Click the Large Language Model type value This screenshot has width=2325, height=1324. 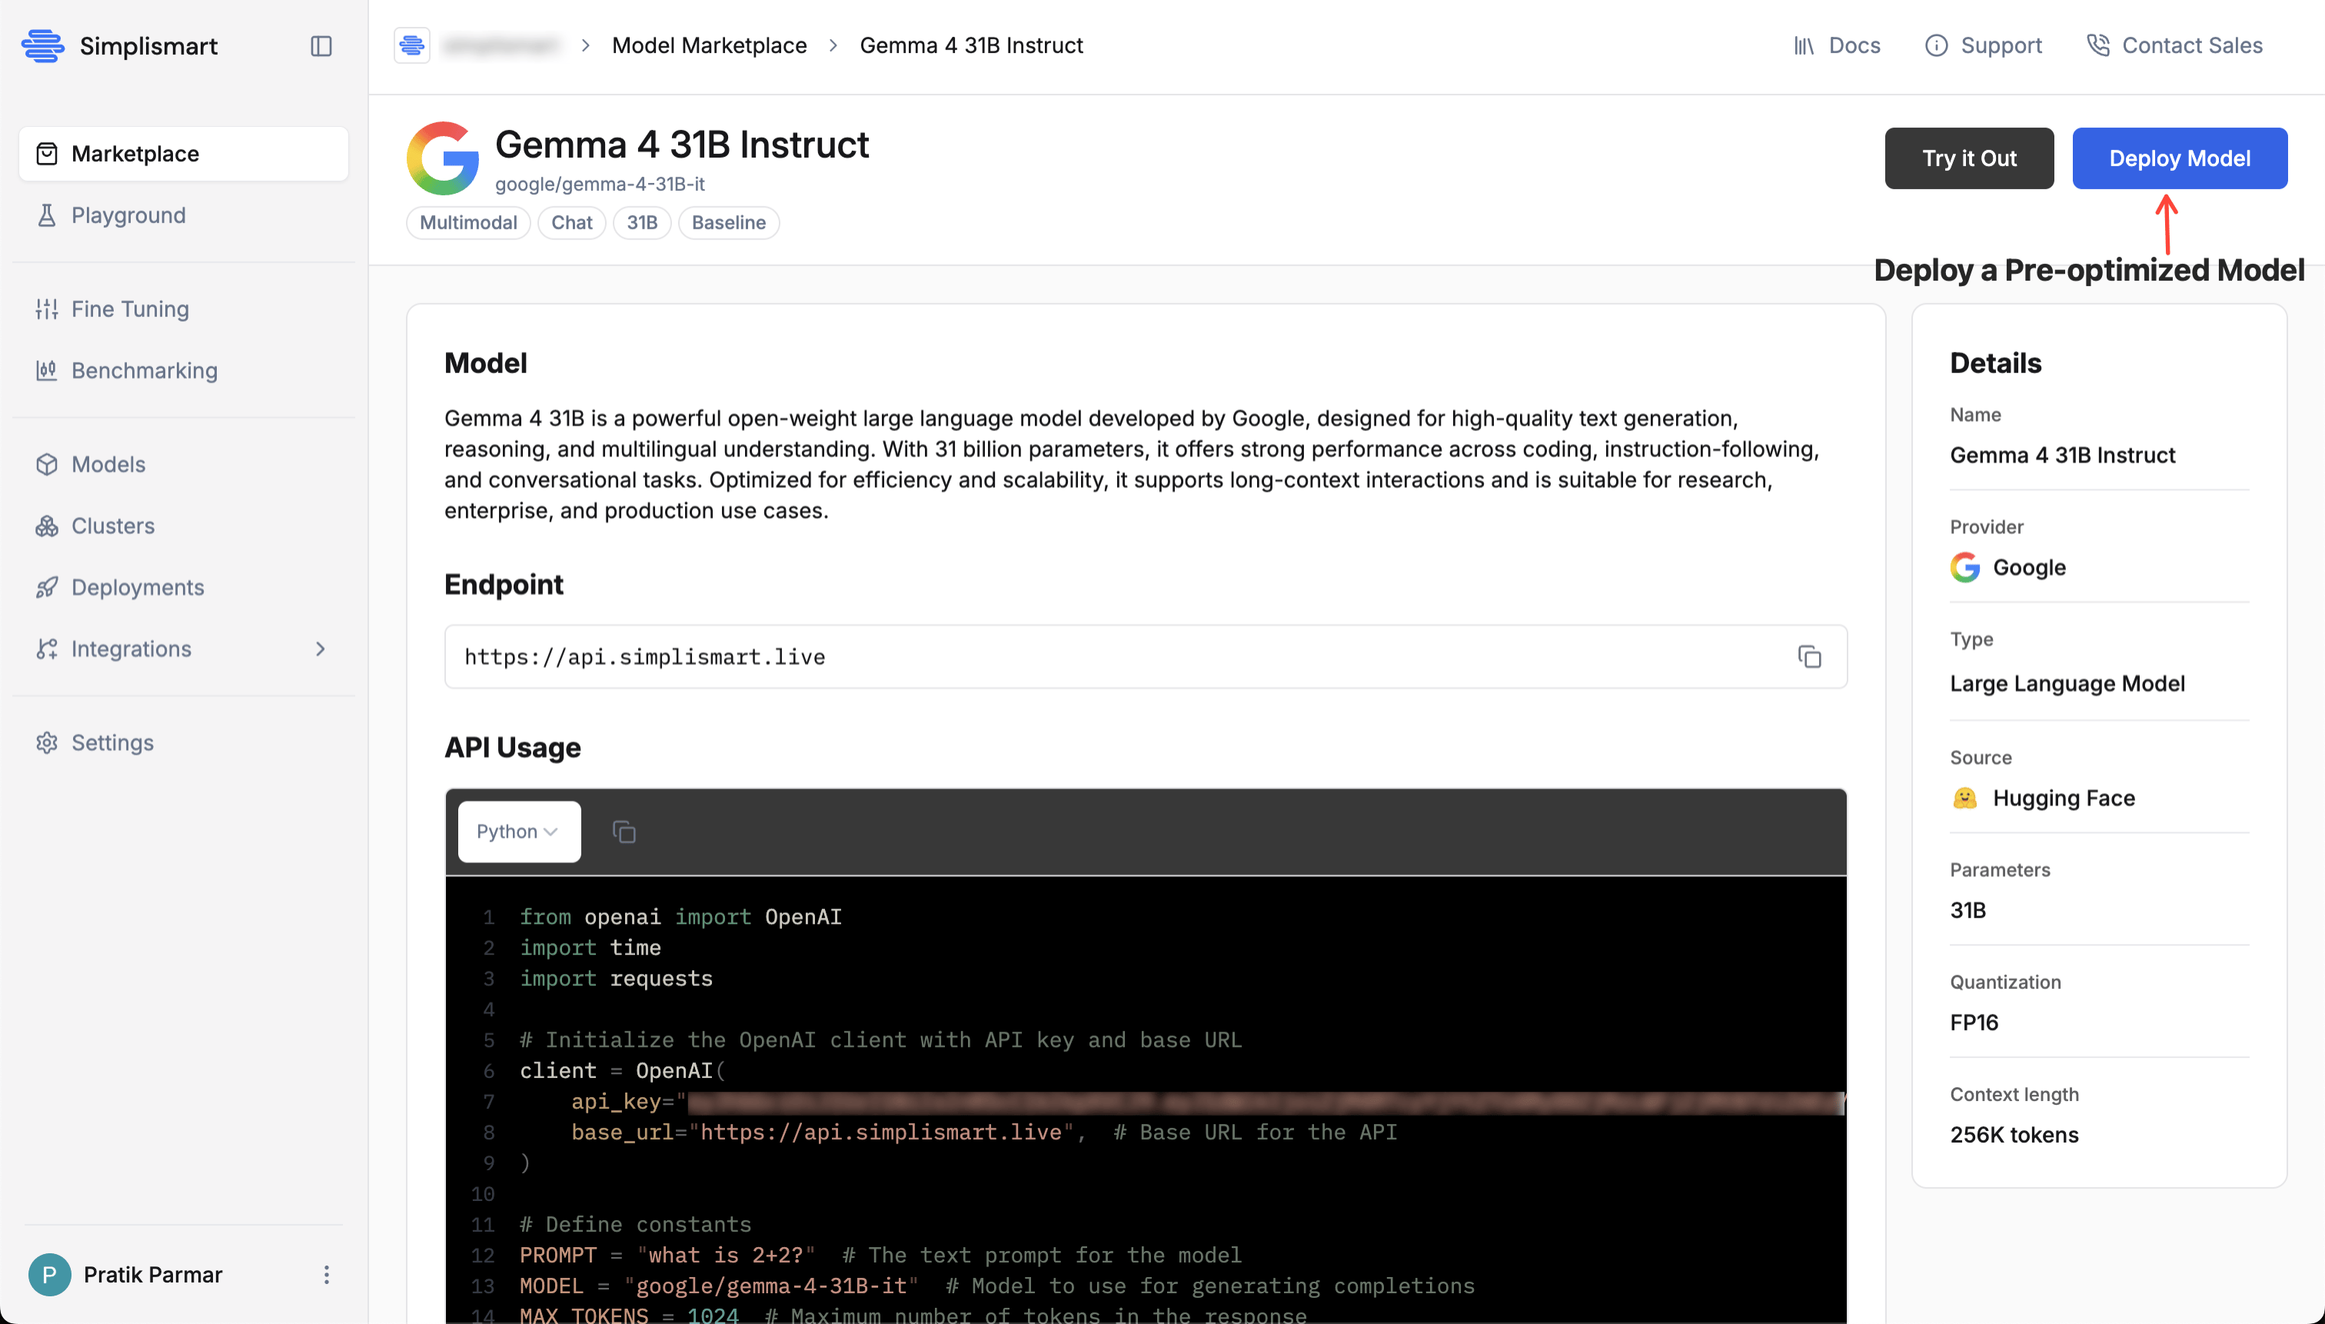click(x=2067, y=683)
